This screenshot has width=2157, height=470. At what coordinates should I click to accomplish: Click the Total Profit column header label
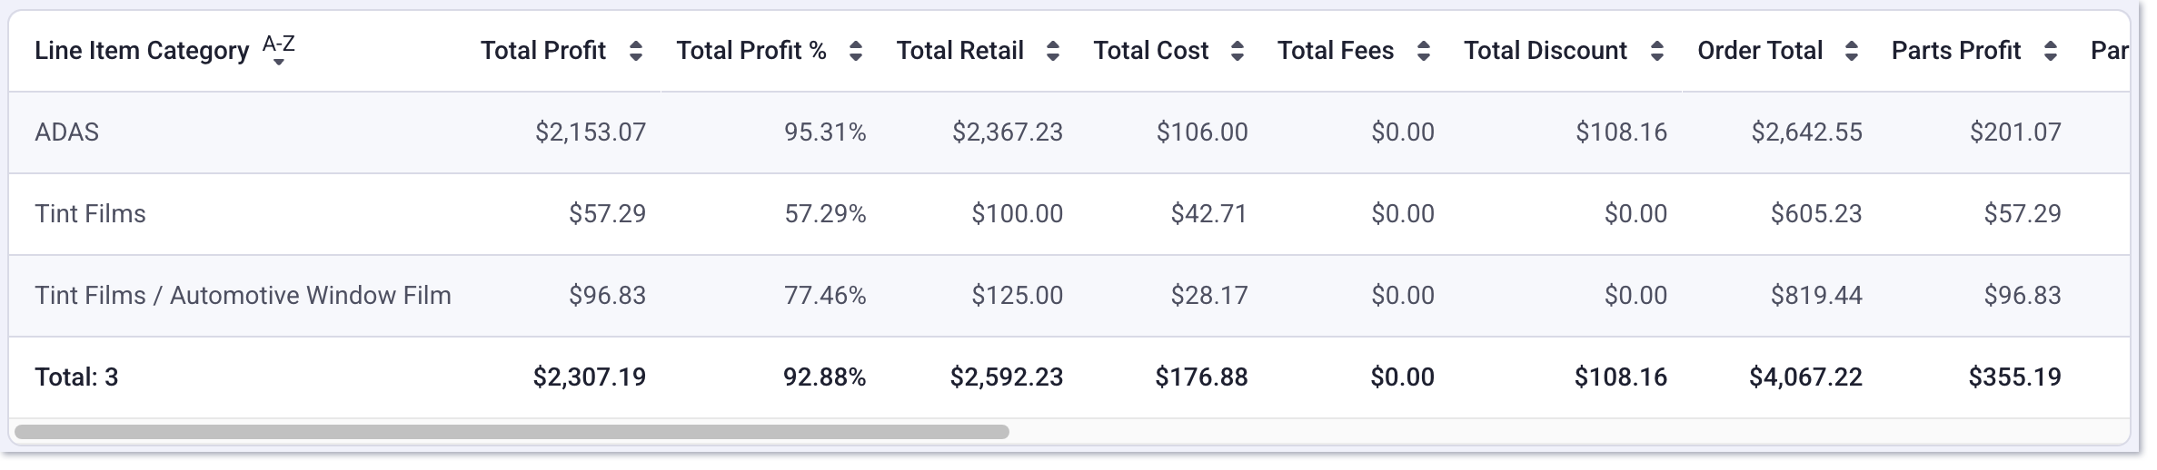point(543,51)
